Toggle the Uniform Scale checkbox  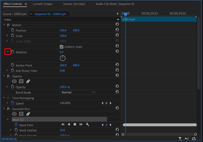point(62,47)
